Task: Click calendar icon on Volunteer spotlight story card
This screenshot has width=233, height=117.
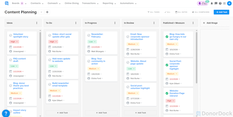Action: click(x=11, y=47)
